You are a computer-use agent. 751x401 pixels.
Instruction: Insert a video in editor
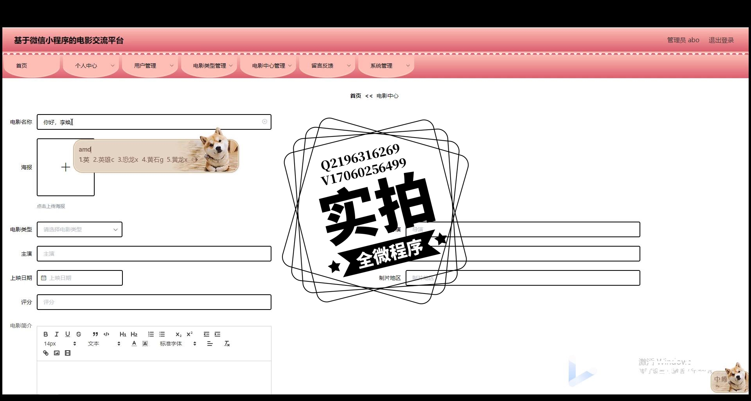point(68,353)
